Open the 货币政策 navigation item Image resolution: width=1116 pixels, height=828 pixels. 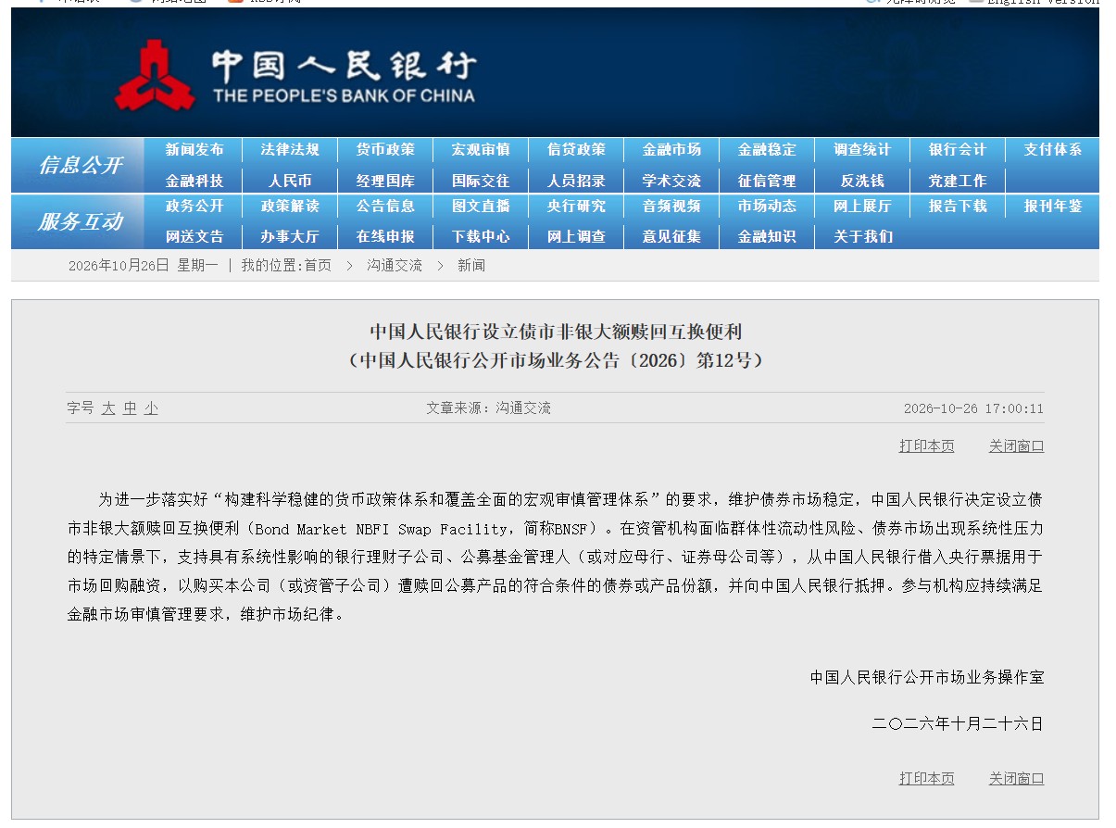(x=385, y=150)
